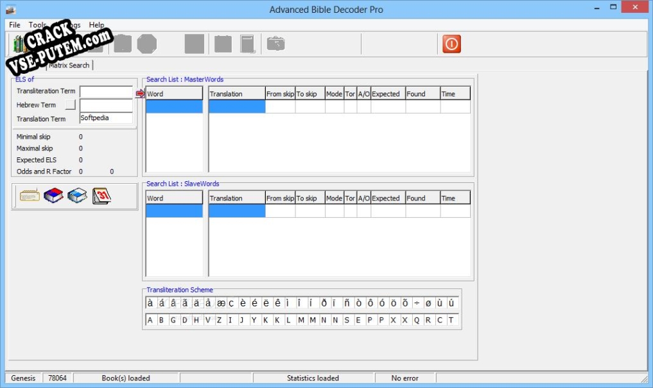Click the Translation header in MasterWords list
Screen dimensions: 653x388
point(237,93)
